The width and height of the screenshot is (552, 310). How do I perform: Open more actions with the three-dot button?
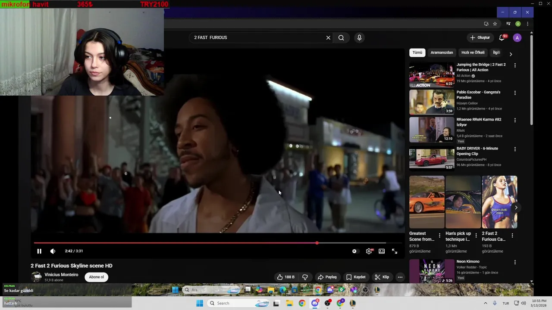coord(400,277)
